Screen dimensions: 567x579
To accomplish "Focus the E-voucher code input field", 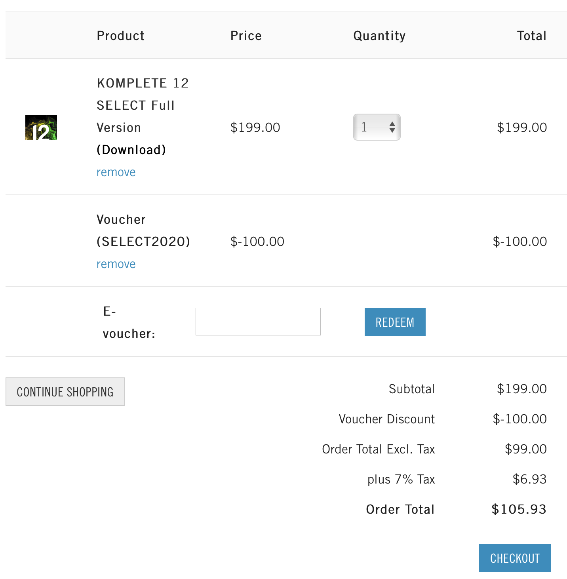I will [258, 322].
